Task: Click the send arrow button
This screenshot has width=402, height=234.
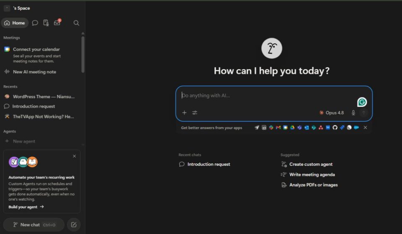Action: click(363, 113)
